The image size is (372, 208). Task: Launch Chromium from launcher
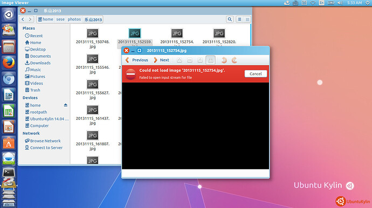point(9,79)
